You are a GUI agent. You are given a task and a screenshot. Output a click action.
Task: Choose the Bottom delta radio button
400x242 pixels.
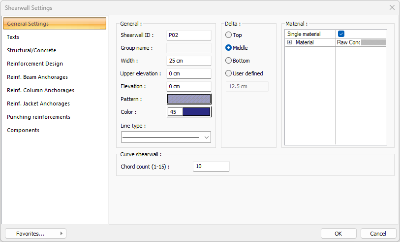[228, 61]
